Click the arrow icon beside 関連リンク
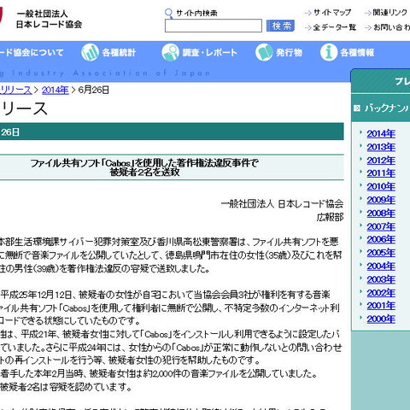Screen dimensions: 410x410 click(x=368, y=13)
